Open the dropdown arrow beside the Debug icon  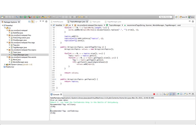coord(23,17)
